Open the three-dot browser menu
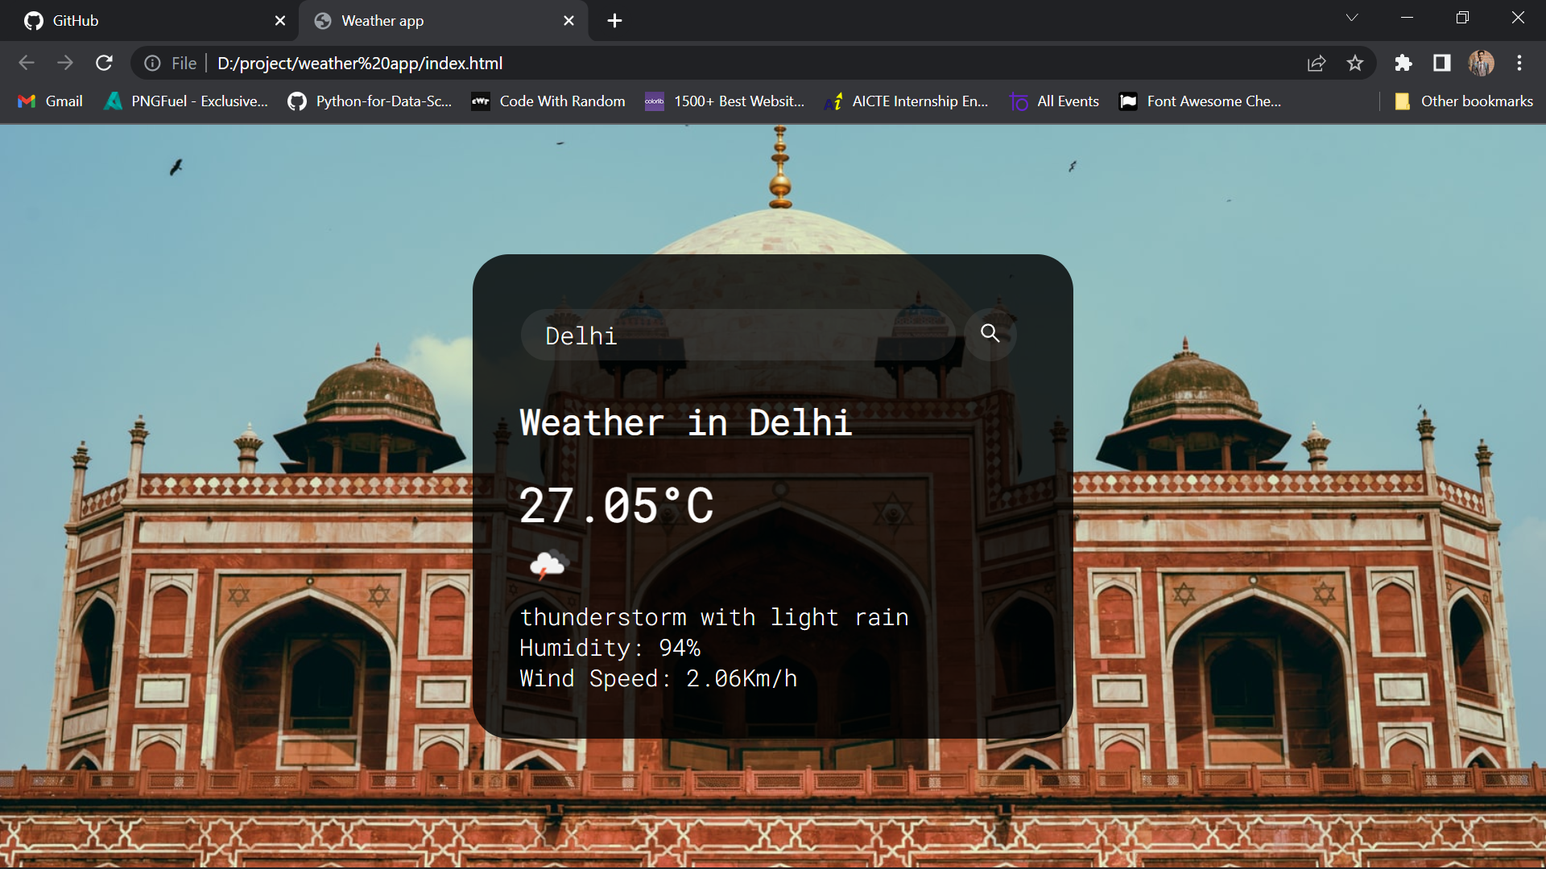The height and width of the screenshot is (869, 1546). 1520,63
